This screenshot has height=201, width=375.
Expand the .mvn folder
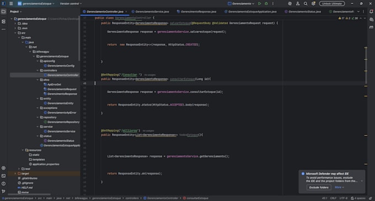(x=15, y=28)
